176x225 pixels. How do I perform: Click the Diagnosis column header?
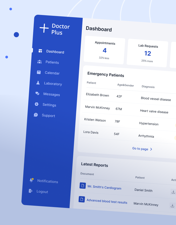click(x=148, y=87)
